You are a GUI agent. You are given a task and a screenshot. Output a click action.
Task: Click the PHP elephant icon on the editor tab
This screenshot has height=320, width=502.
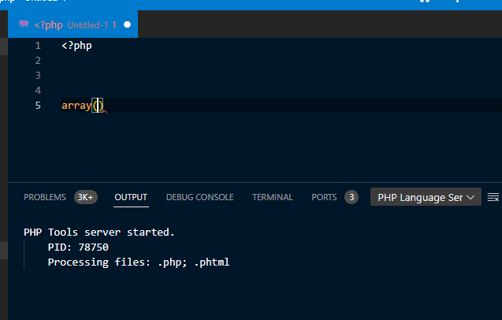pos(23,24)
